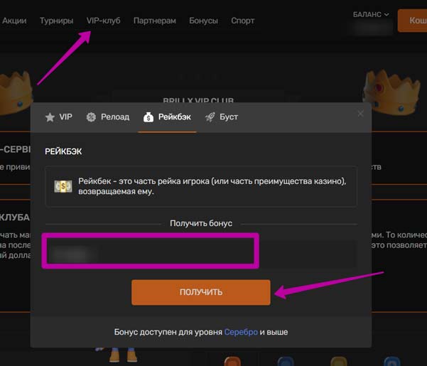Click the cash icon in rakeback description
Image resolution: width=427 pixels, height=366 pixels.
[x=63, y=186]
